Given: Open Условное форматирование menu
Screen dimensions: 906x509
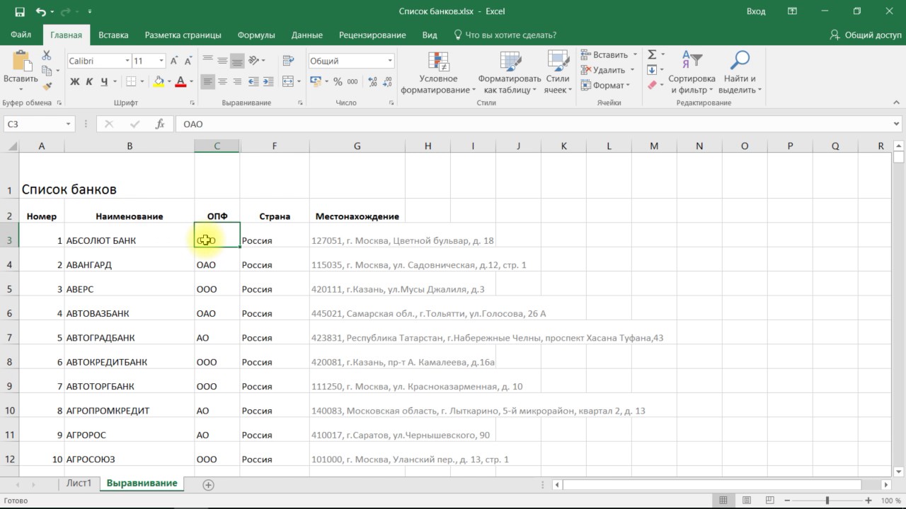Looking at the screenshot, I should tap(438, 73).
